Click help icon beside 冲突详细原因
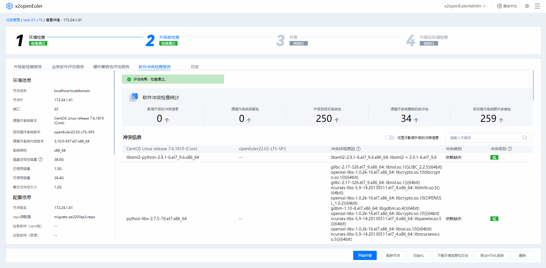 (x=358, y=149)
